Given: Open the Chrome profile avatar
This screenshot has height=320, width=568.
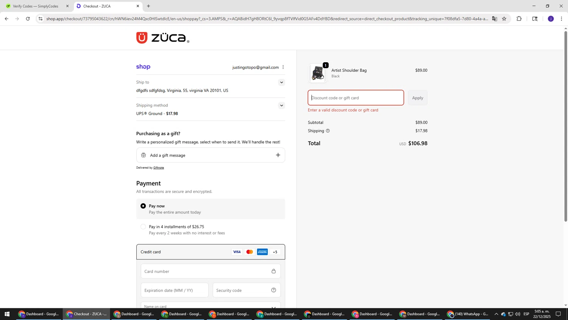Looking at the screenshot, I should tap(551, 19).
